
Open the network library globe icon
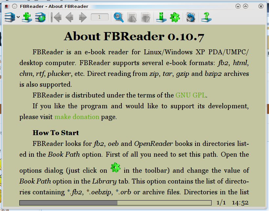(40, 17)
